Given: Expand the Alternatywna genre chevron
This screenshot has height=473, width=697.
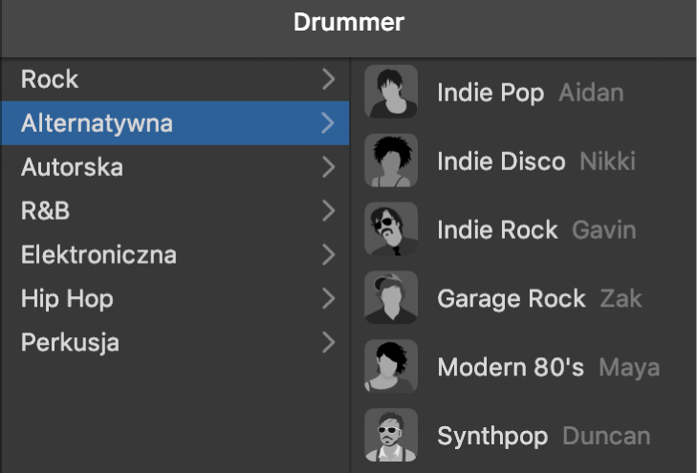Looking at the screenshot, I should click(328, 123).
